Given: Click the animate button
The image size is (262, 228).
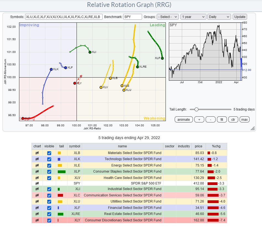Looking at the screenshot, I should tap(184, 119).
